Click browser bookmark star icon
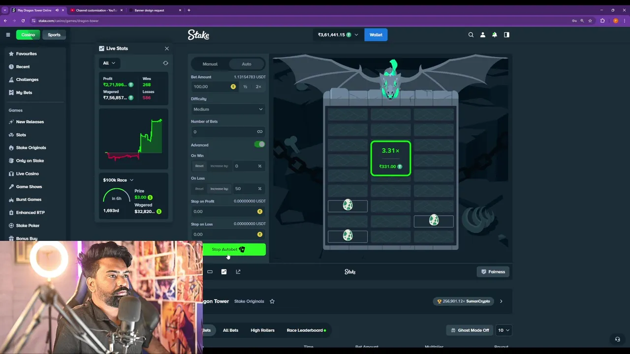630x354 pixels. (x=590, y=21)
